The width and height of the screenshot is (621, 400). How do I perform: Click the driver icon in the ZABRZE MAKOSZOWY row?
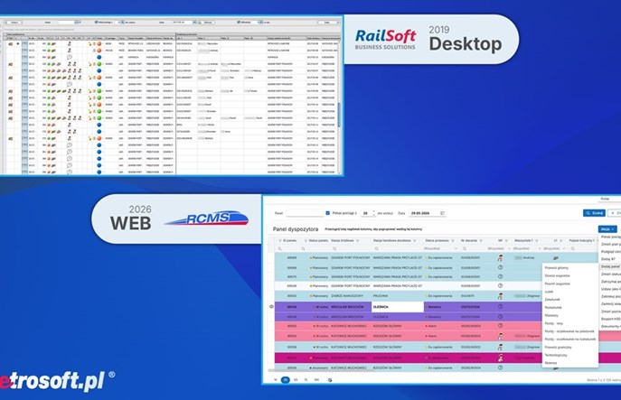(500, 296)
